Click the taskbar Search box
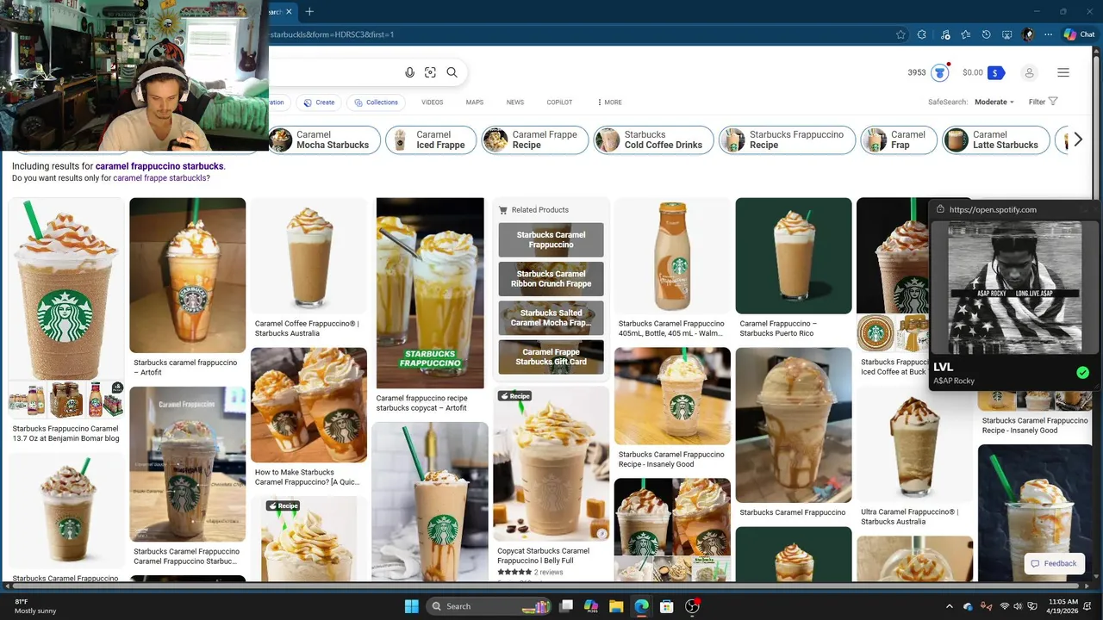 [x=489, y=606]
